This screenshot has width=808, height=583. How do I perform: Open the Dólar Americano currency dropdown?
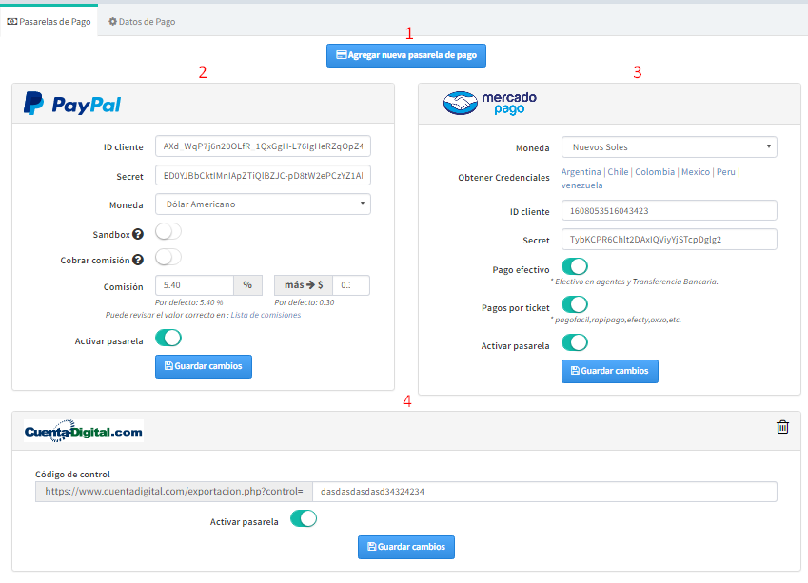[263, 204]
